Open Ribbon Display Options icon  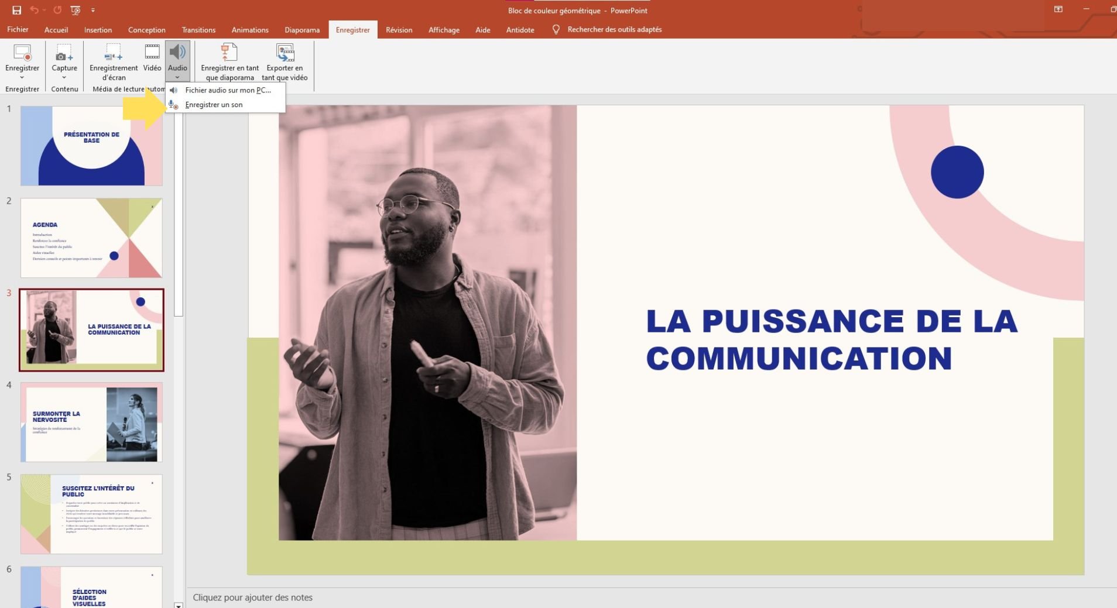coord(1058,9)
